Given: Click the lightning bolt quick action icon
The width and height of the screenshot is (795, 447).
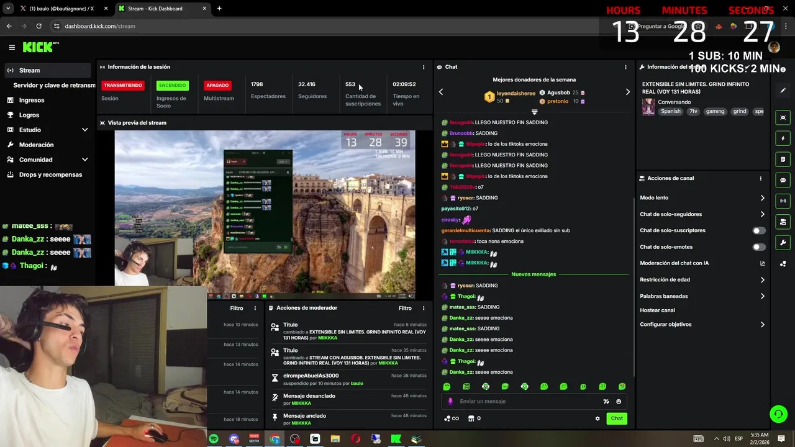Looking at the screenshot, I should tap(783, 138).
